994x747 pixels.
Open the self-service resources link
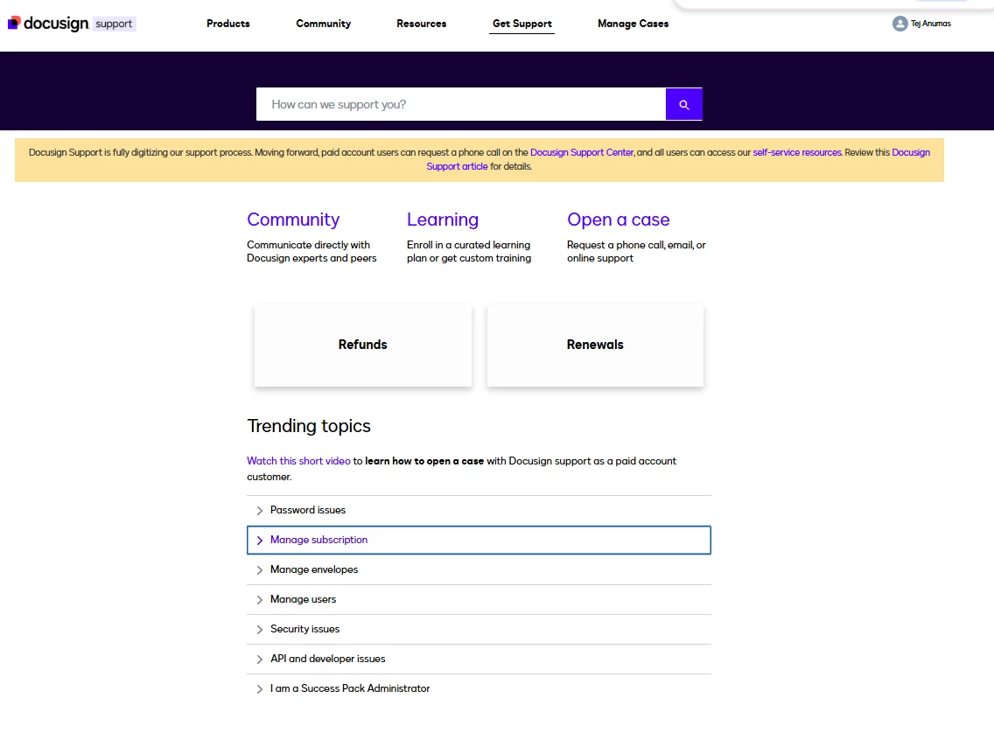[x=797, y=152]
